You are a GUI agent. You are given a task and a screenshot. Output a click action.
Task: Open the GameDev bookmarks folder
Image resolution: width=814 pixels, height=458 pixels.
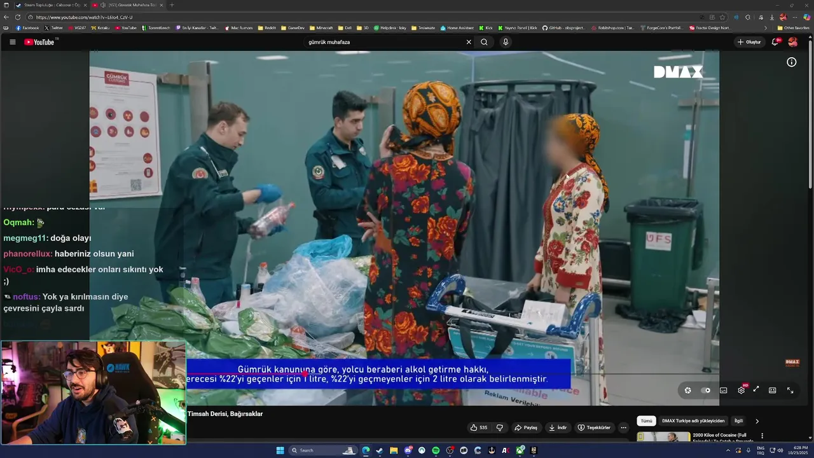point(293,28)
